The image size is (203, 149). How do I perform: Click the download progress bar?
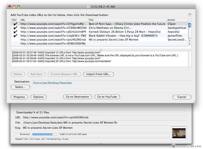pos(45,135)
